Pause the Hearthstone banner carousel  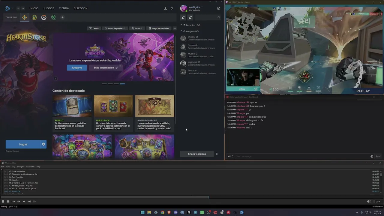tap(55, 79)
